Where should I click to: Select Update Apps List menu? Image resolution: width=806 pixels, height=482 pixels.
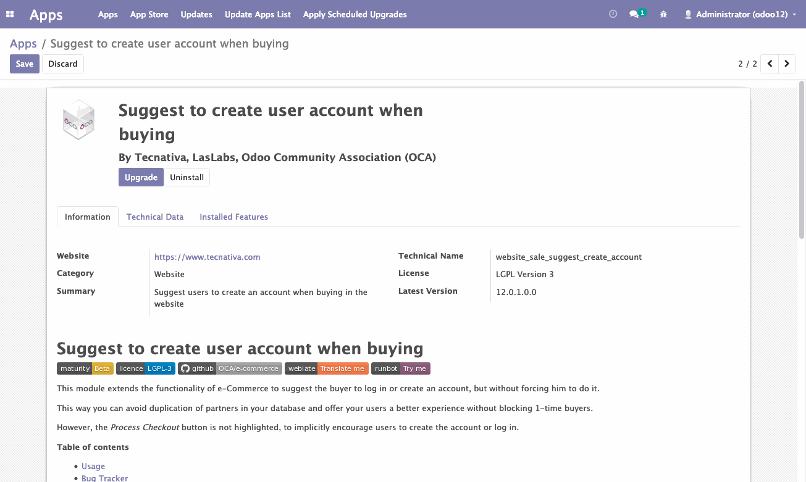click(x=258, y=14)
